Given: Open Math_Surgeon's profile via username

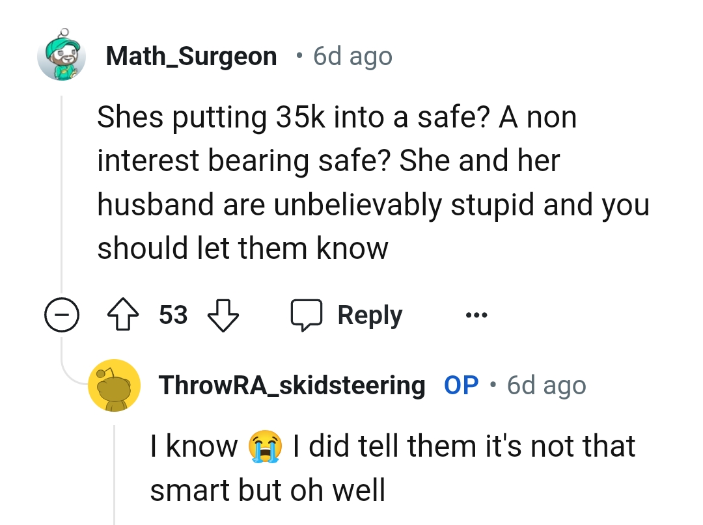Looking at the screenshot, I should [192, 56].
